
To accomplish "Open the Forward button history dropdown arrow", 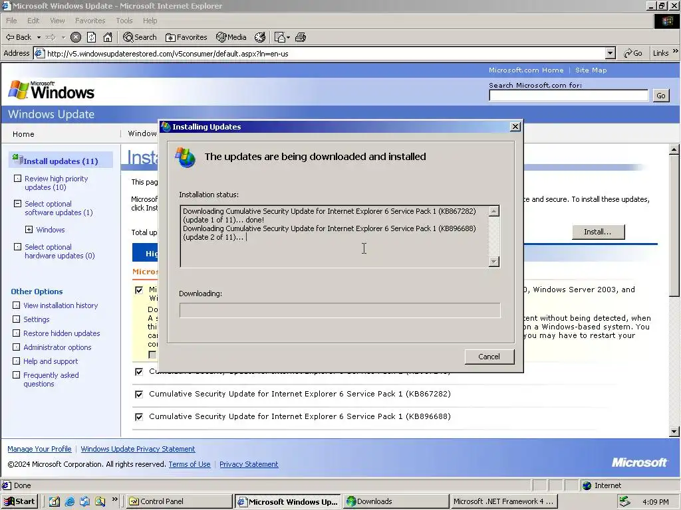I will 63,37.
